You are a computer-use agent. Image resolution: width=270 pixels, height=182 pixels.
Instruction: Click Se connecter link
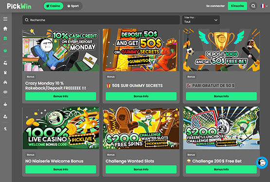[x=216, y=6]
